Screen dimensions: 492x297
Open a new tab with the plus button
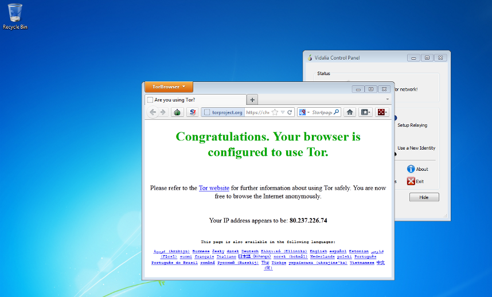252,100
